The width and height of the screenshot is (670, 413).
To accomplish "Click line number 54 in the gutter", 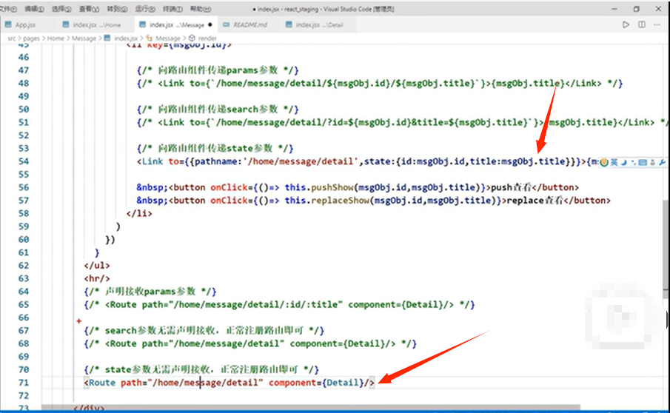I will 24,161.
